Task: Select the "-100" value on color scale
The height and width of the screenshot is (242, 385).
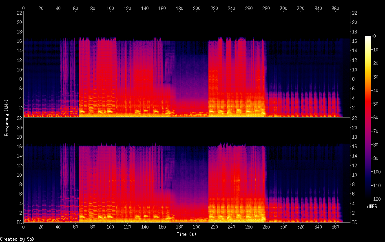Action: coord(376,172)
